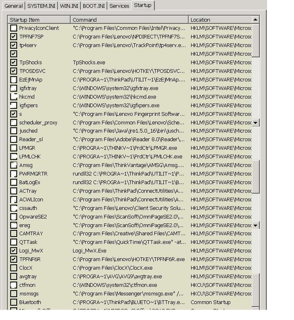294x320 pixels.
Task: Open the WIN.INI tab
Action: pyautogui.click(x=69, y=6)
